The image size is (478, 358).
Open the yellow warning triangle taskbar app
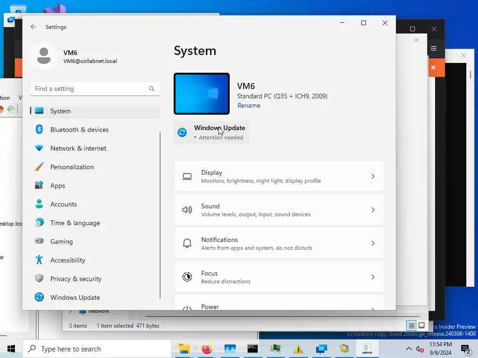(298, 349)
